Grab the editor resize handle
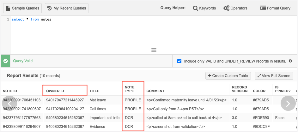 154,50
